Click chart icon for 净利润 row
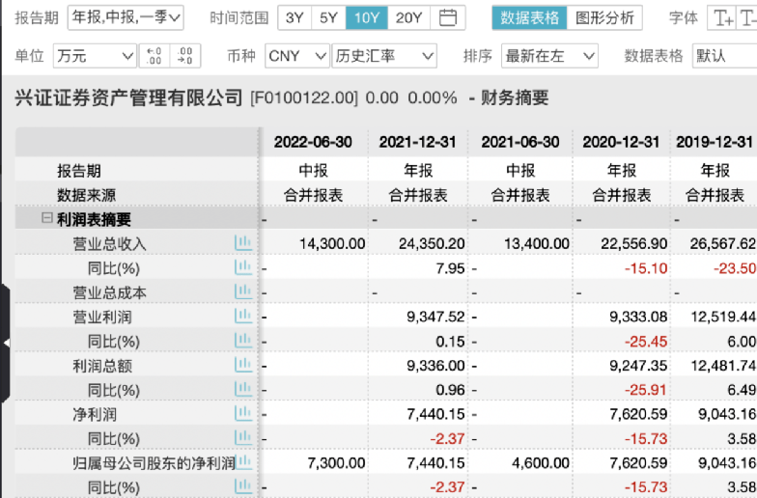 point(243,413)
